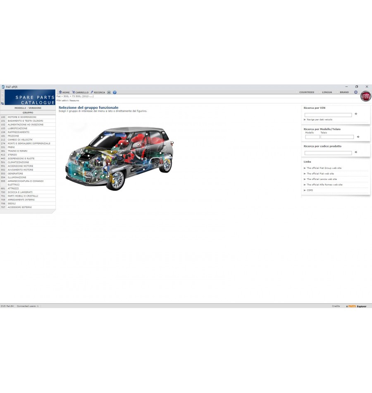This screenshot has width=372, height=393.
Task: Submit VIN search with arrow icon
Action: [356, 114]
